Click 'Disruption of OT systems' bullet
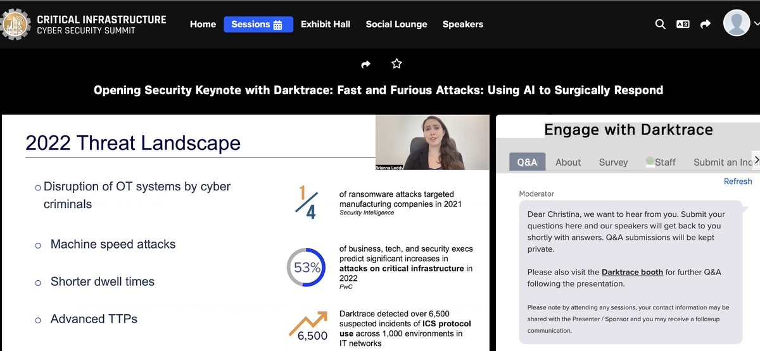 [x=137, y=195]
